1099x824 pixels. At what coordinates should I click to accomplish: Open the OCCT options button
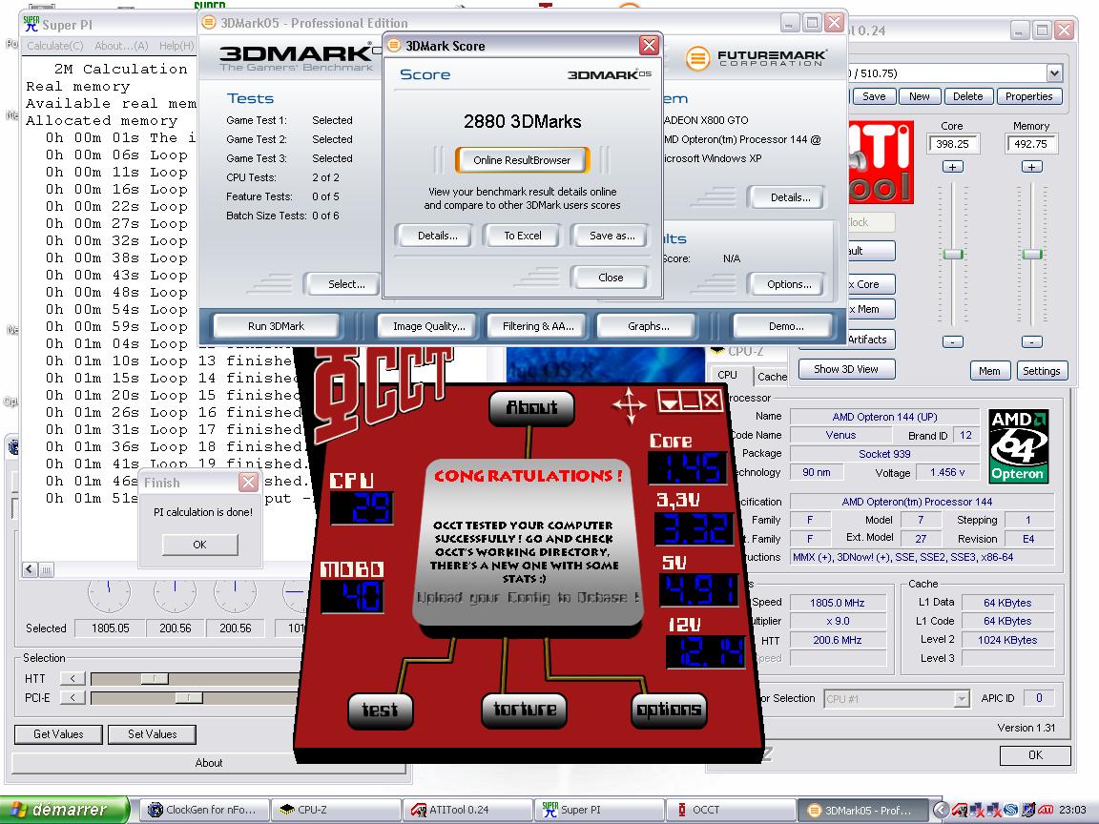point(669,710)
